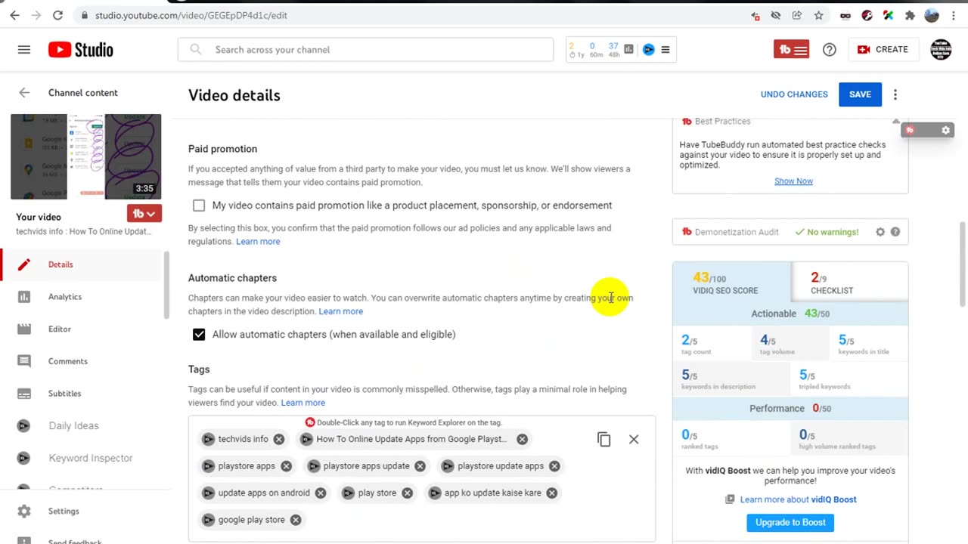Remove the 'google play store' tag
The height and width of the screenshot is (544, 968).
click(x=296, y=520)
